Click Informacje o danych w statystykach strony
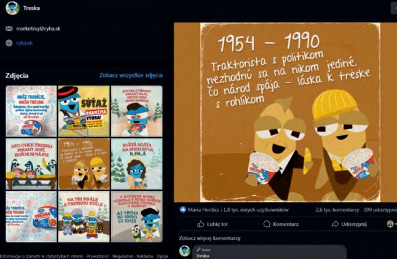Viewport: 397px width, 259px height. pyautogui.click(x=41, y=256)
